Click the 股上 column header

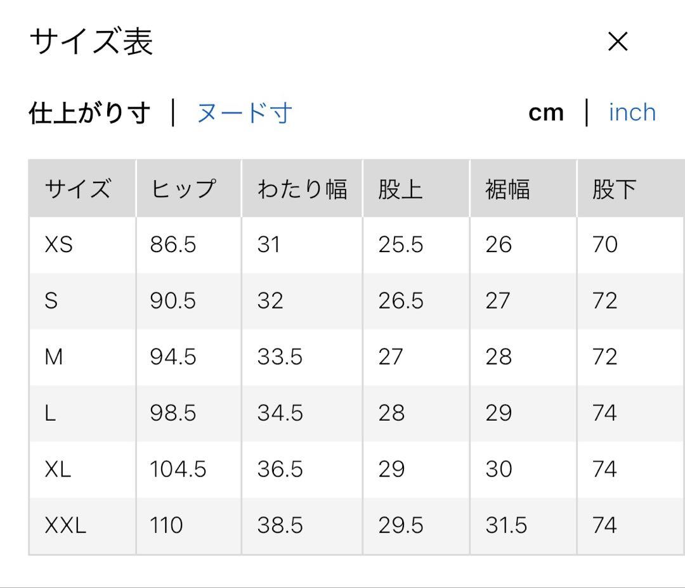pos(400,189)
